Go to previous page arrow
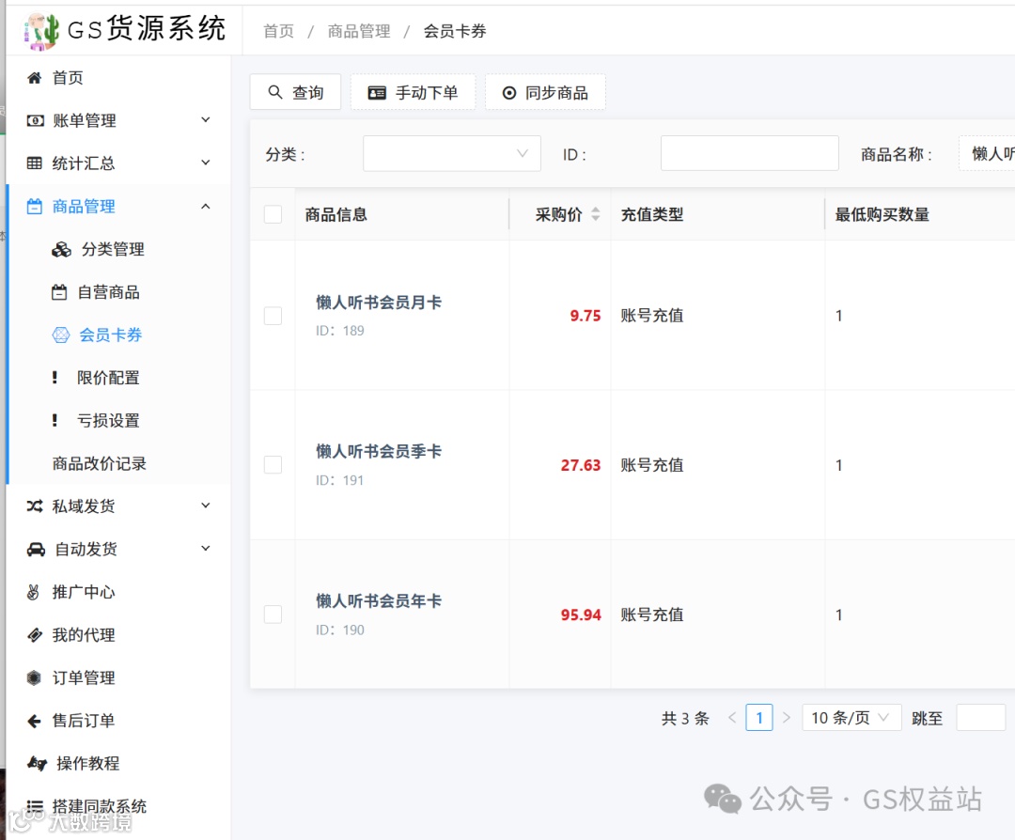The image size is (1015, 840). pyautogui.click(x=732, y=718)
